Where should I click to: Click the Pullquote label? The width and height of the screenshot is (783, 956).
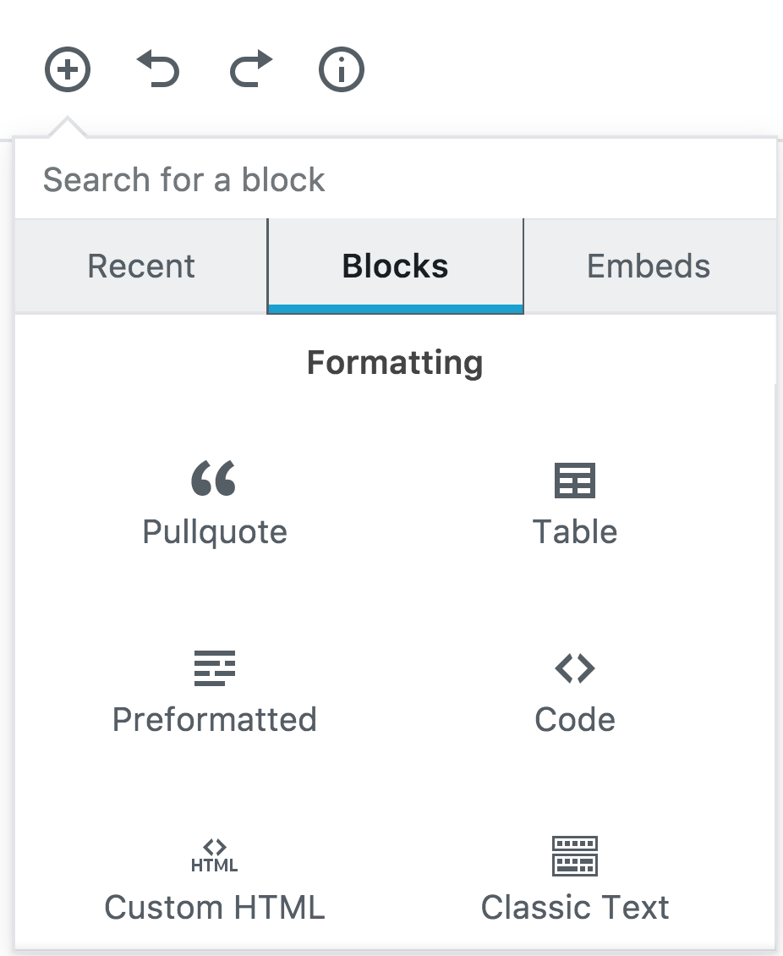pos(215,532)
